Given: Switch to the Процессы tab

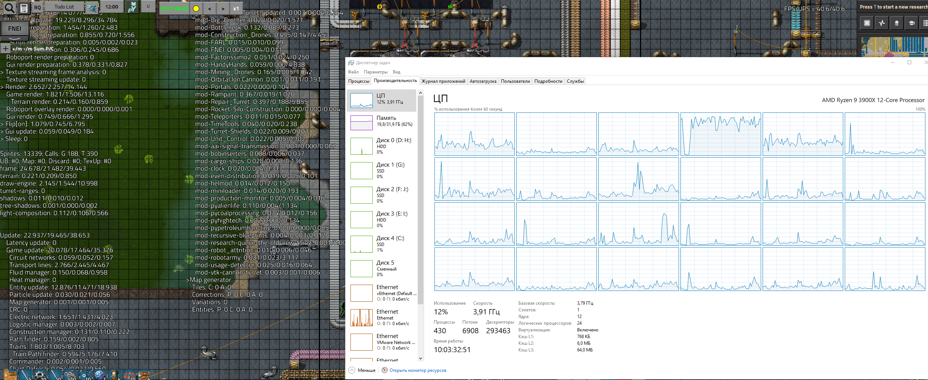Looking at the screenshot, I should click(359, 81).
